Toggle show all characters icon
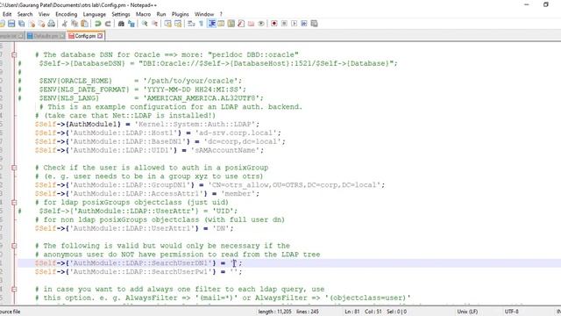561x316 pixels. pyautogui.click(x=201, y=24)
